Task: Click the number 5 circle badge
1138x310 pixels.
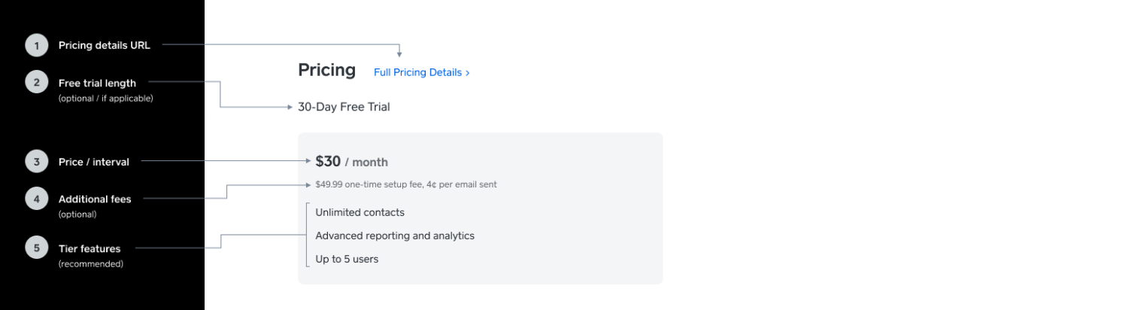Action: [x=37, y=248]
